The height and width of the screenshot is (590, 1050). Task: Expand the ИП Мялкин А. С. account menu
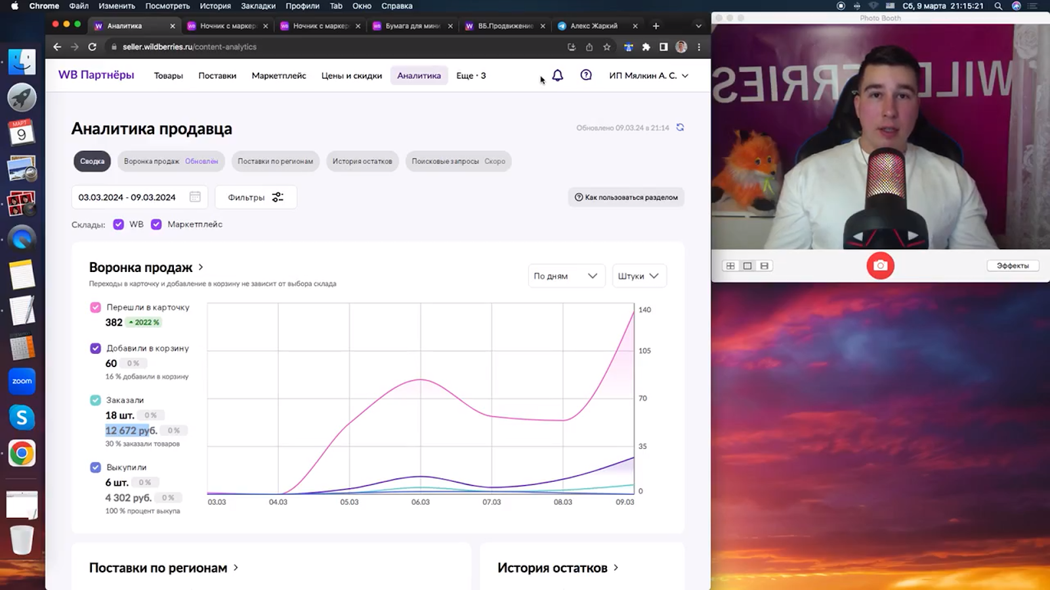(648, 75)
